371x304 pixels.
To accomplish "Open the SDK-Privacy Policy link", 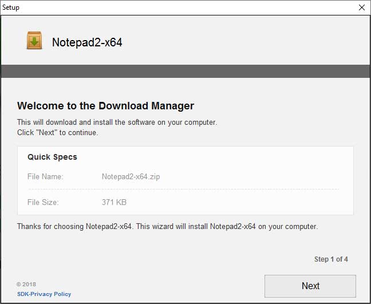I will 44,294.
